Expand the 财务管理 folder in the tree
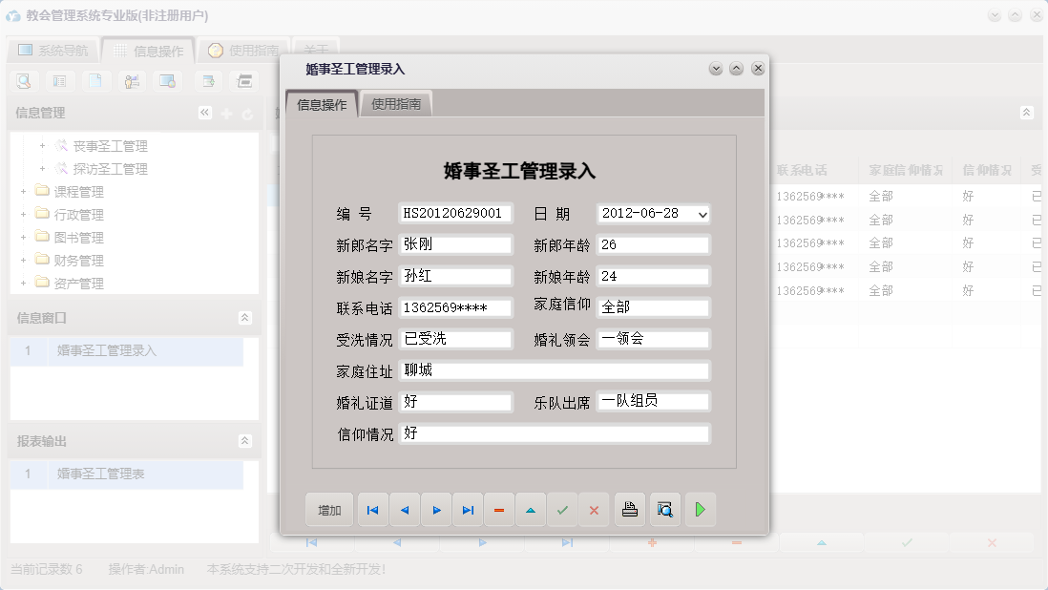This screenshot has width=1048, height=590. coord(23,260)
